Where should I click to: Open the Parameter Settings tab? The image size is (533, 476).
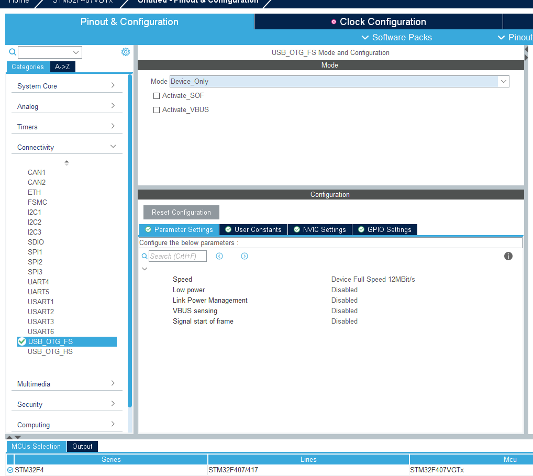tap(179, 229)
